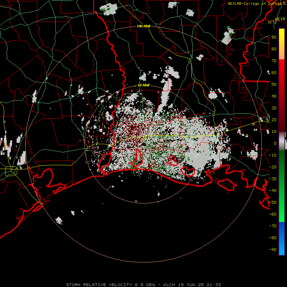Select the -50 knots scale label
The height and width of the screenshot is (287, 287).
click(x=273, y=202)
